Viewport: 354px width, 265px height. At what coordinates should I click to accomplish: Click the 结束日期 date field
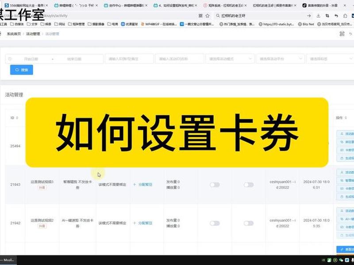pyautogui.click(x=74, y=59)
